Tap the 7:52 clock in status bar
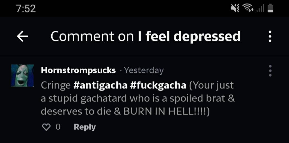 pos(26,9)
